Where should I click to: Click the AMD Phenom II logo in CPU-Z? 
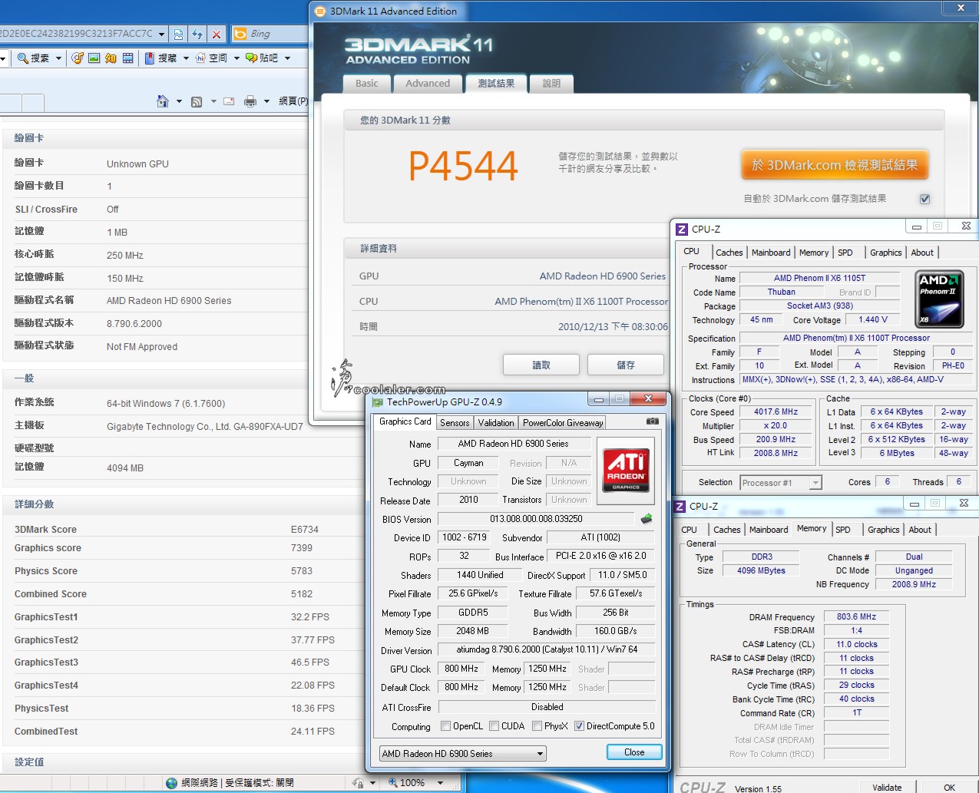click(939, 299)
